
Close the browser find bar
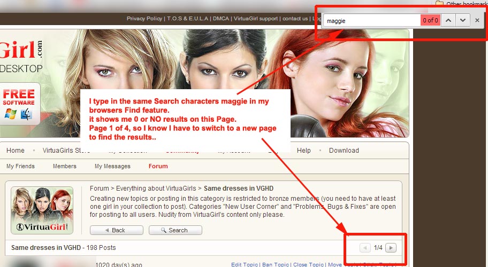477,20
